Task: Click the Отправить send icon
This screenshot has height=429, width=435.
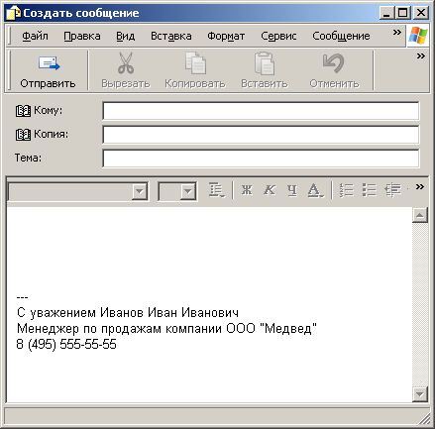Action: (49, 63)
